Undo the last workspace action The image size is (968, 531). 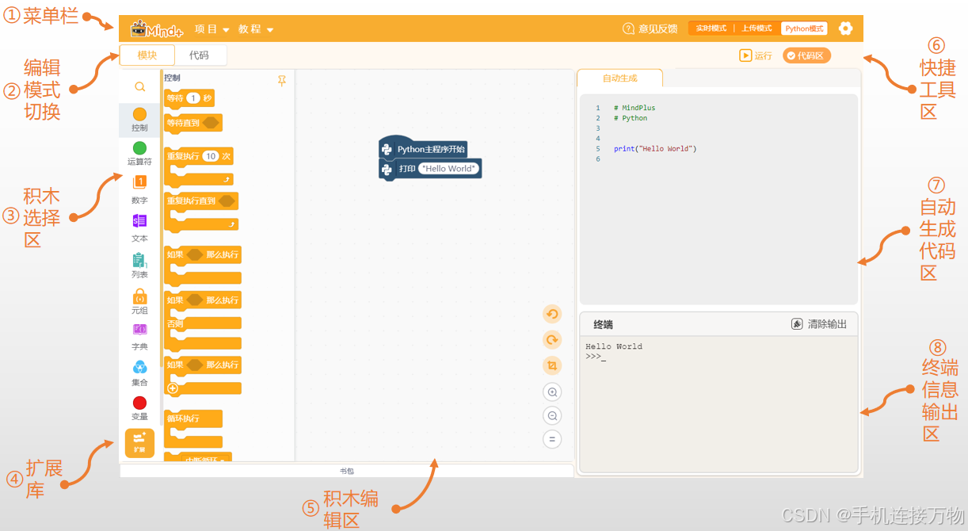coord(552,314)
